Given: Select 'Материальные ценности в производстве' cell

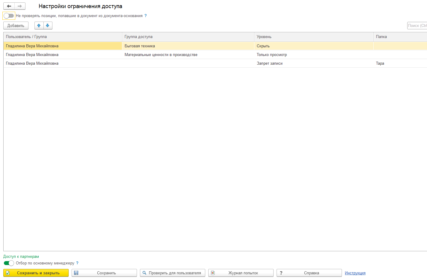Looking at the screenshot, I should pos(188,55).
